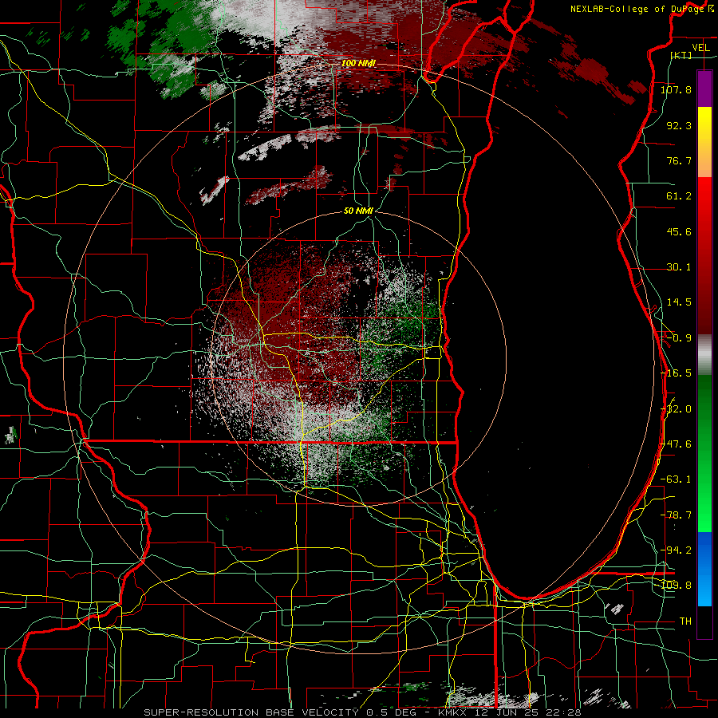Click the -16.5 legend value
The image size is (718, 718).
click(676, 373)
